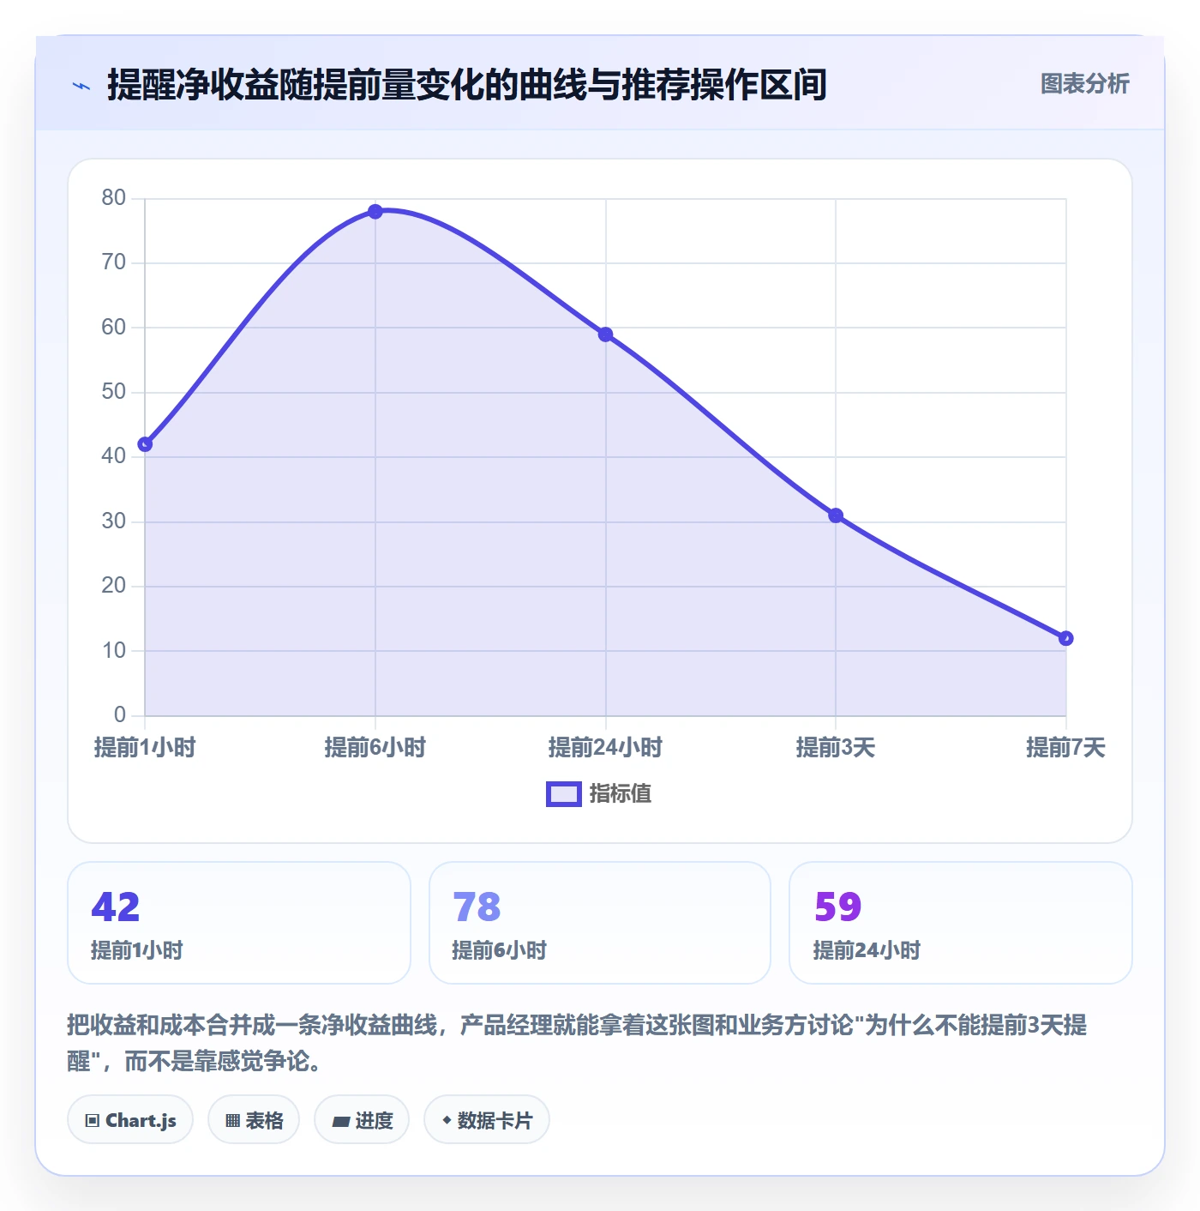Click the 图表分析 label in the header
The image size is (1200, 1211).
pyautogui.click(x=1084, y=84)
